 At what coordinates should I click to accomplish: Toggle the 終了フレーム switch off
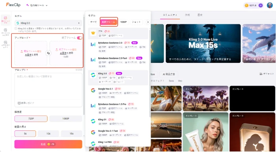(x=80, y=38)
